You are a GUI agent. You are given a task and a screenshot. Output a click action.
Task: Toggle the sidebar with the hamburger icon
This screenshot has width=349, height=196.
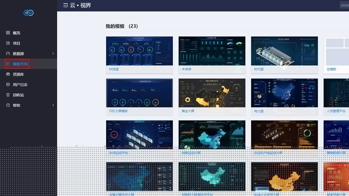[66, 5]
